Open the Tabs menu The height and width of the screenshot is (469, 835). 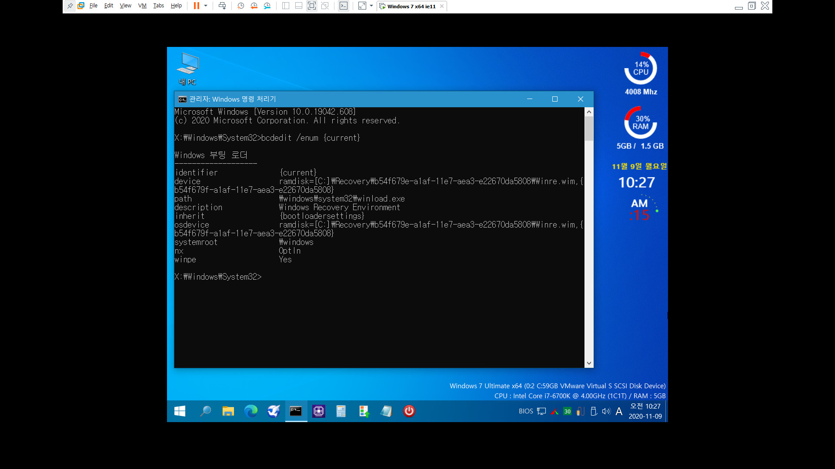pos(158,6)
